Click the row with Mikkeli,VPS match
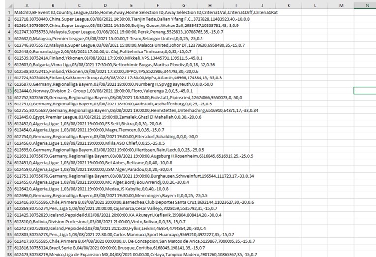Screen dimensions: 376x257 click(x=108, y=58)
